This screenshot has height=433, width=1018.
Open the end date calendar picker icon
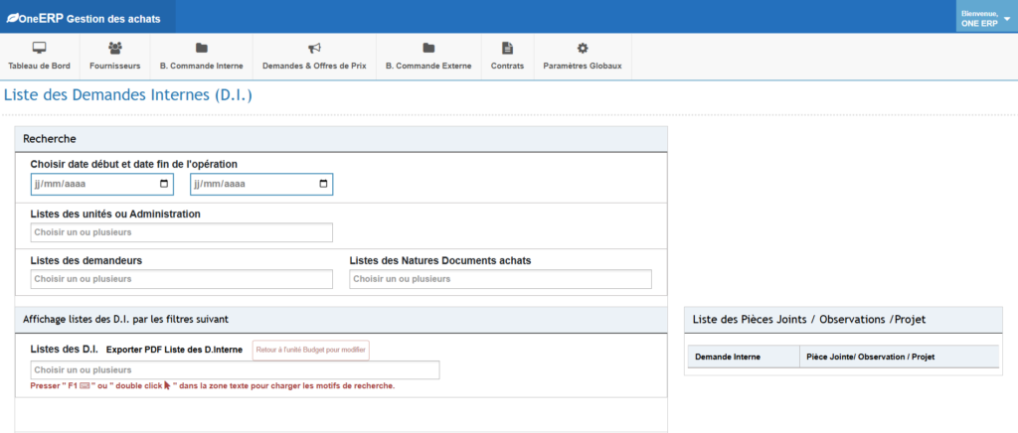[x=322, y=184]
